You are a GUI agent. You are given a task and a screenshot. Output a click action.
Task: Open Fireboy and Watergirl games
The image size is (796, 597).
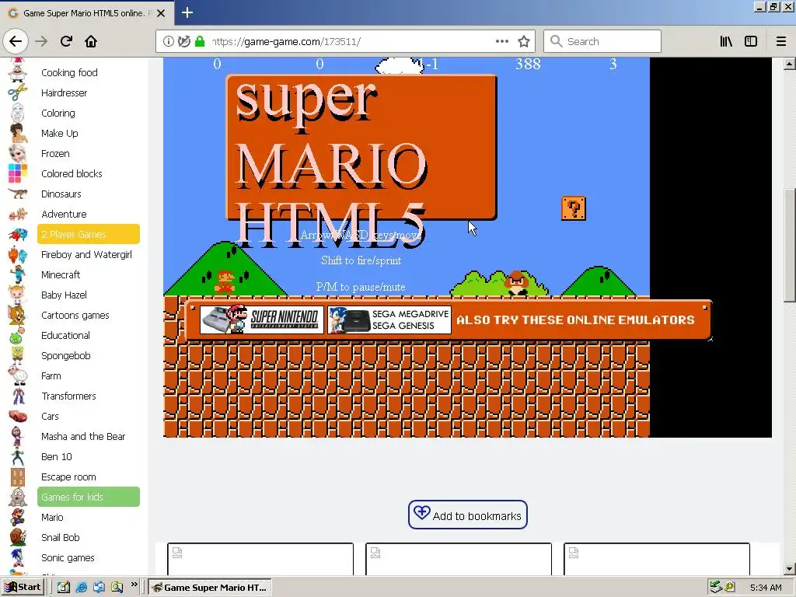coord(86,254)
